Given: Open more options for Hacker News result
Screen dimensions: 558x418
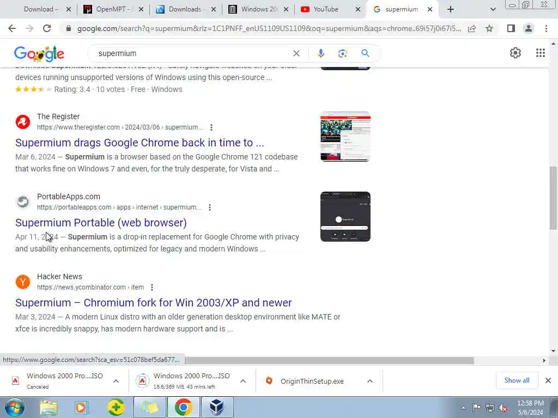Looking at the screenshot, I should (152, 287).
